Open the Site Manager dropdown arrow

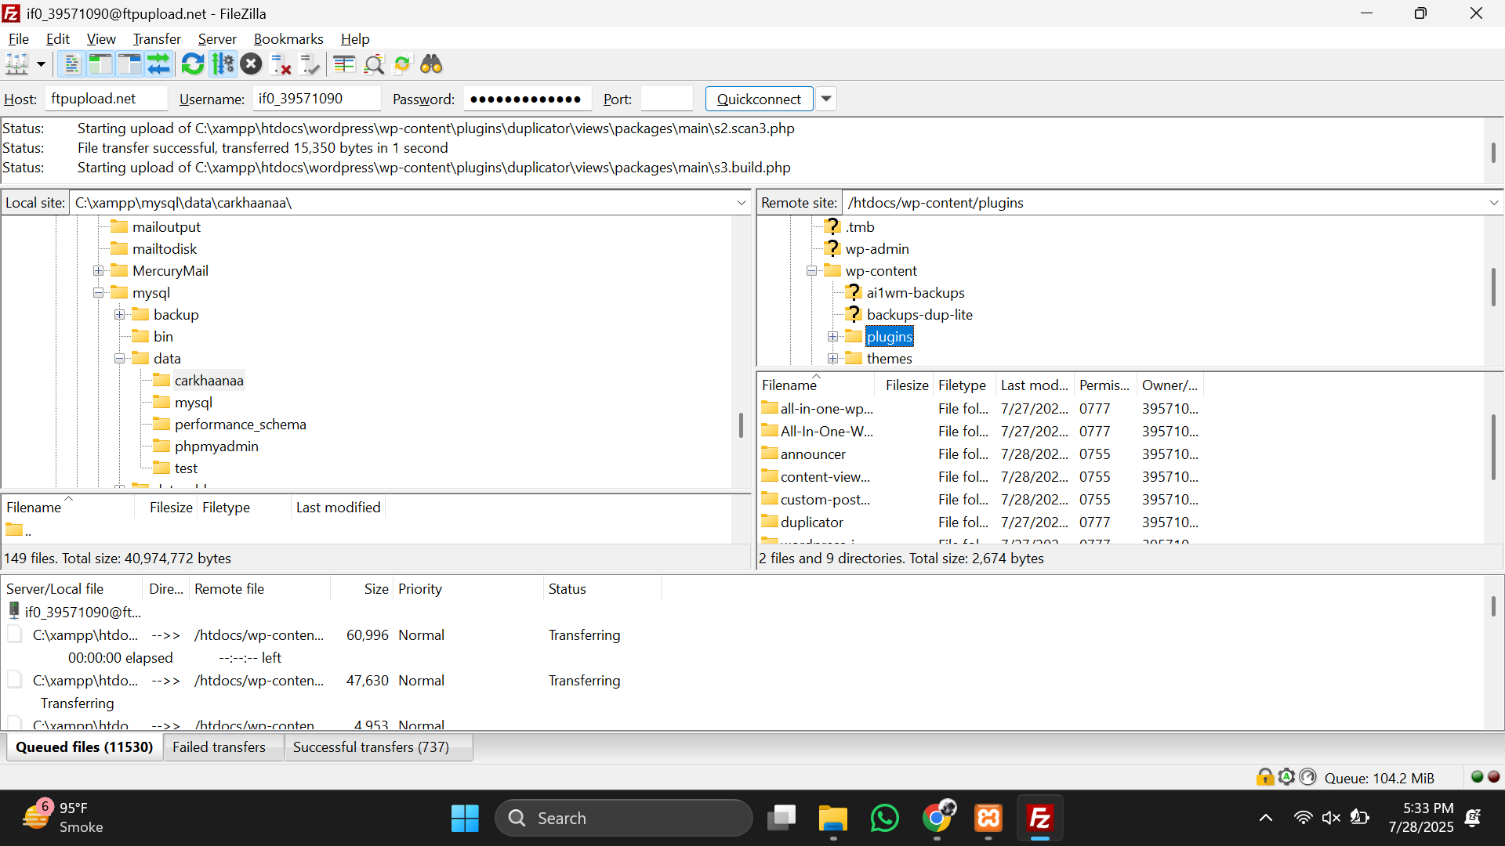click(x=41, y=64)
